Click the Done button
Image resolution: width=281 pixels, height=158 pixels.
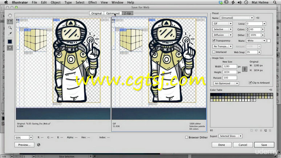coord(221,145)
